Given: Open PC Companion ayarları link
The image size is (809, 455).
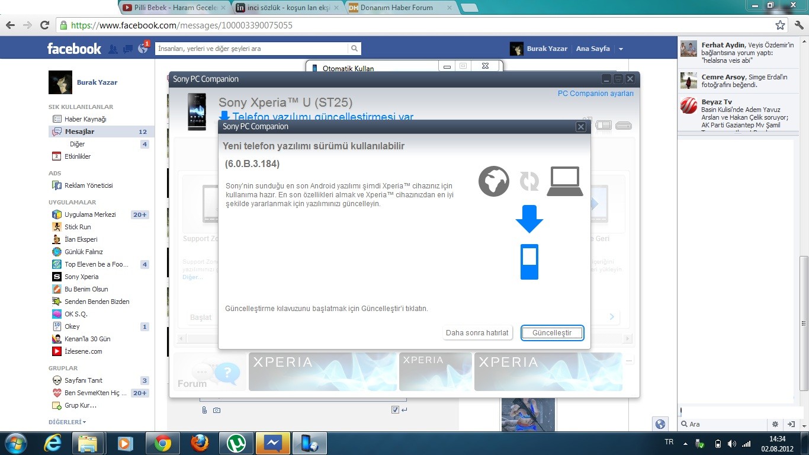Looking at the screenshot, I should tap(596, 94).
